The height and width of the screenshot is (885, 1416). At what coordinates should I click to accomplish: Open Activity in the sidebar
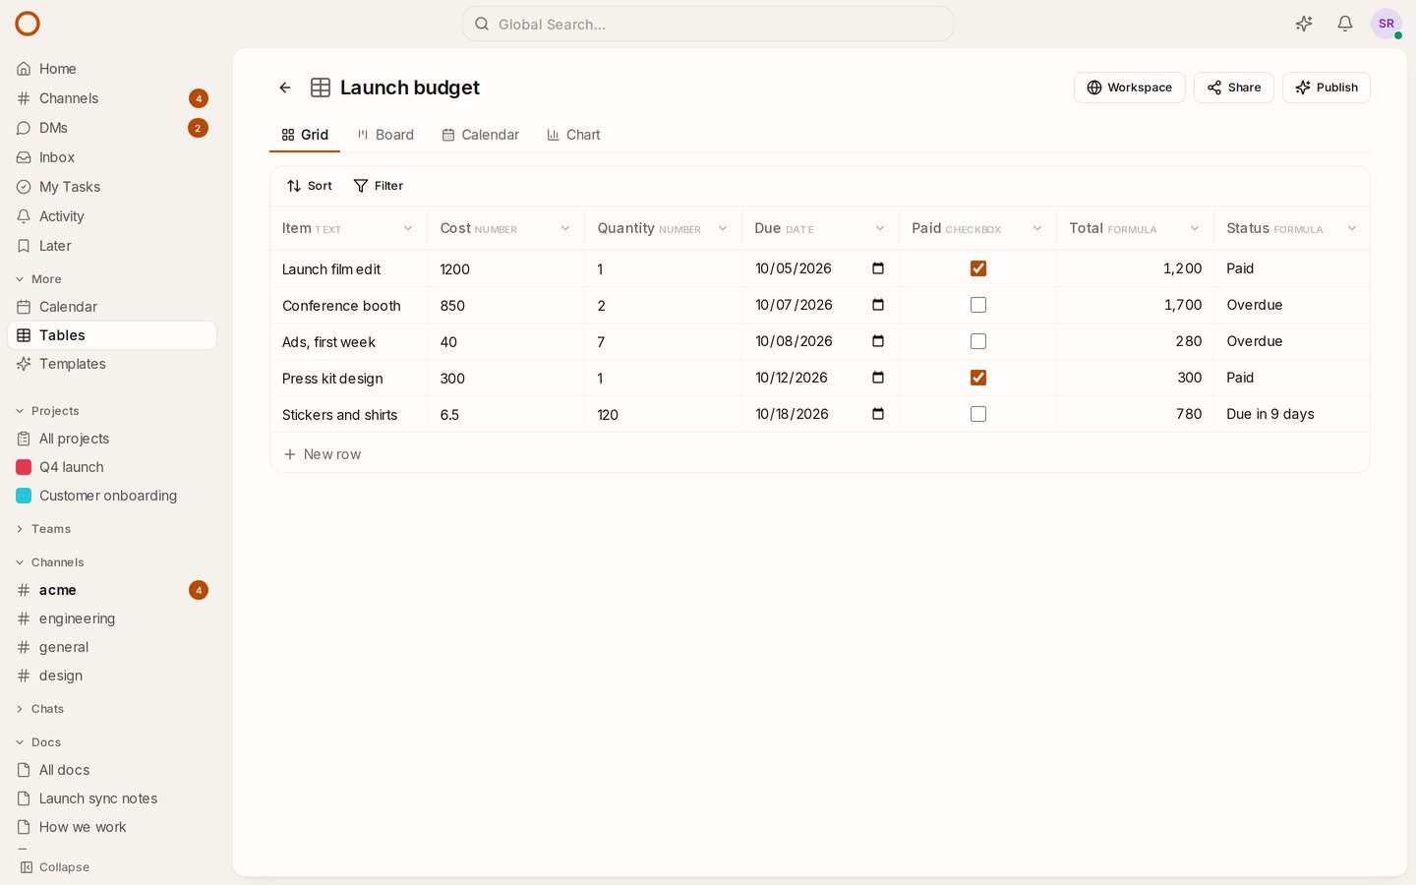click(x=112, y=216)
